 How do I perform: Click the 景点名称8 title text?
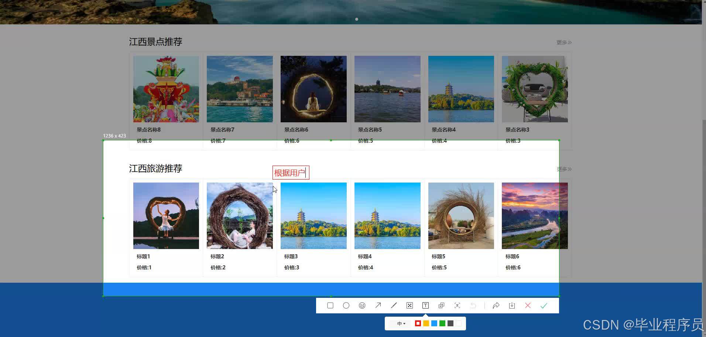[x=148, y=130]
